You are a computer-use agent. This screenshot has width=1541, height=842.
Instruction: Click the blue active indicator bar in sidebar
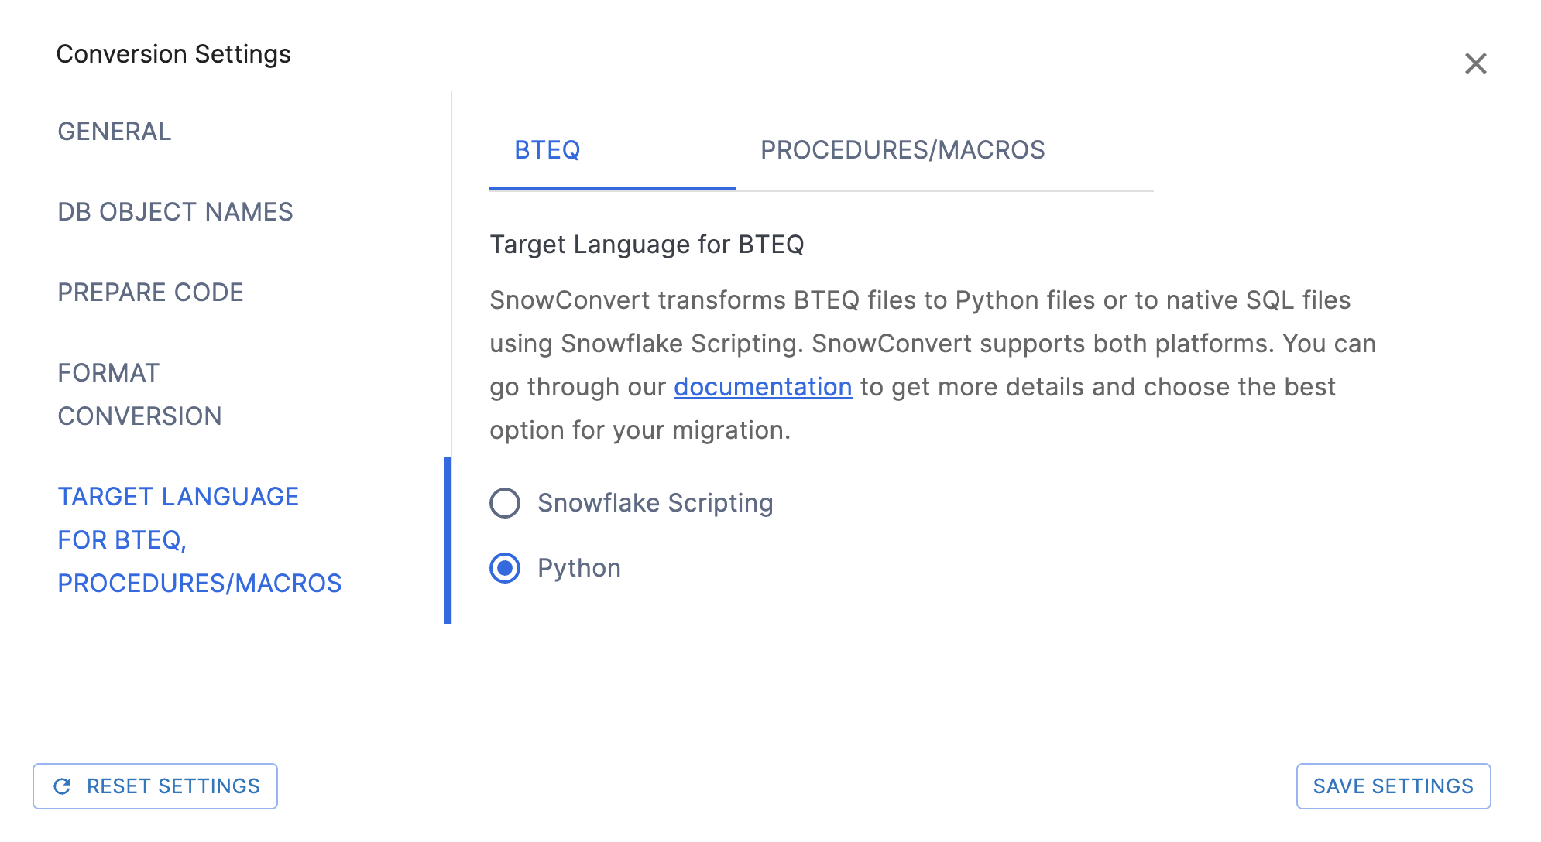click(x=448, y=540)
